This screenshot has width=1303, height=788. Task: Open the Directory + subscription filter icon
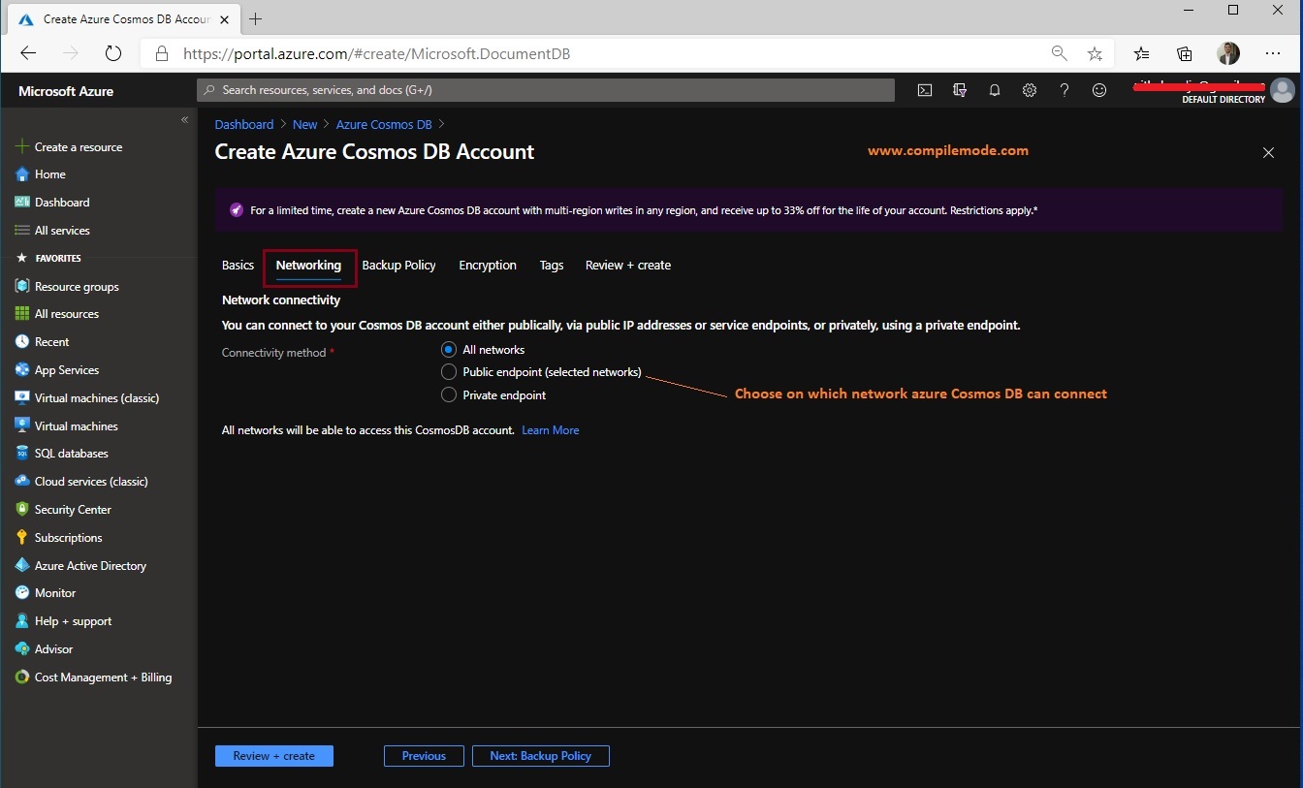click(x=960, y=90)
